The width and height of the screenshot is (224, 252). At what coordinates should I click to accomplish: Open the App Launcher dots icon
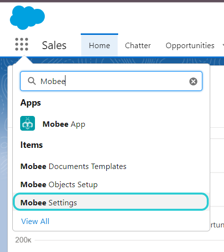pos(22,44)
